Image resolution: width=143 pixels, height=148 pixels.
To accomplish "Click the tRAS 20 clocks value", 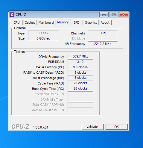I will (80, 83).
